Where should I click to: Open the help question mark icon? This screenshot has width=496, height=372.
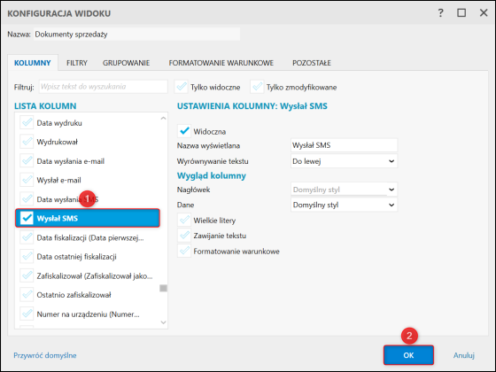coord(441,13)
